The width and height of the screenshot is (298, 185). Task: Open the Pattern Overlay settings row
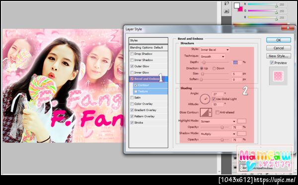click(148, 116)
